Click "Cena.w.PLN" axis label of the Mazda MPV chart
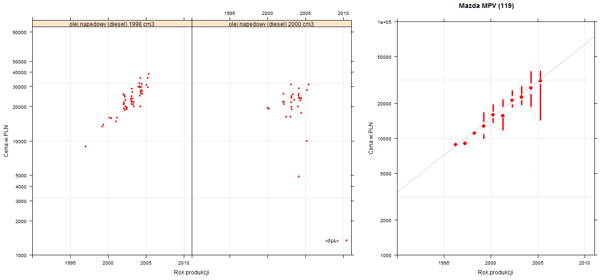 [371, 138]
